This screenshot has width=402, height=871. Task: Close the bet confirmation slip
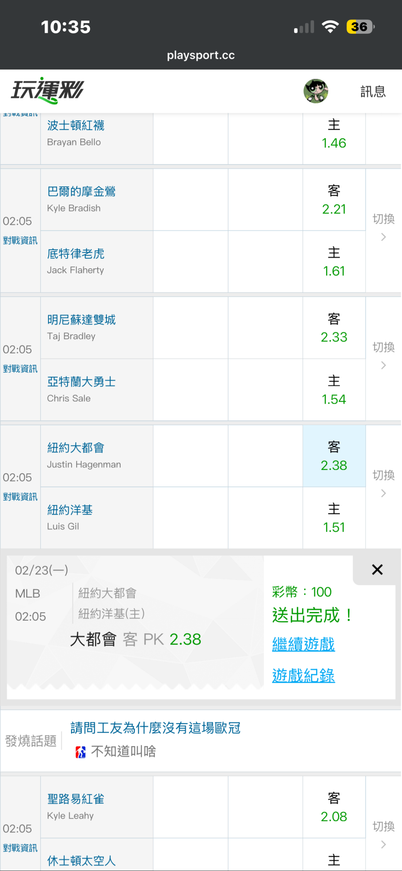[x=377, y=569]
